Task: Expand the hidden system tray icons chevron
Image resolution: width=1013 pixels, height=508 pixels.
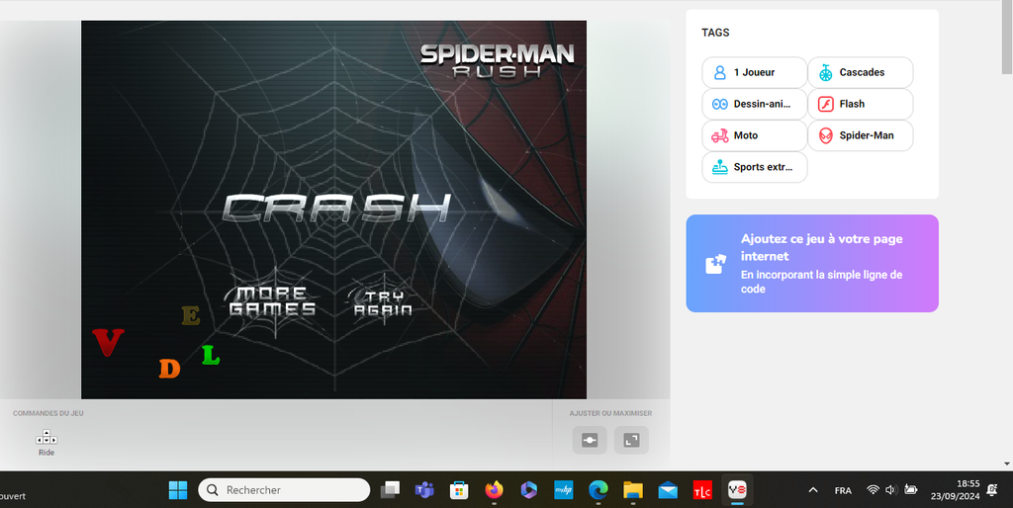Action: pos(813,490)
